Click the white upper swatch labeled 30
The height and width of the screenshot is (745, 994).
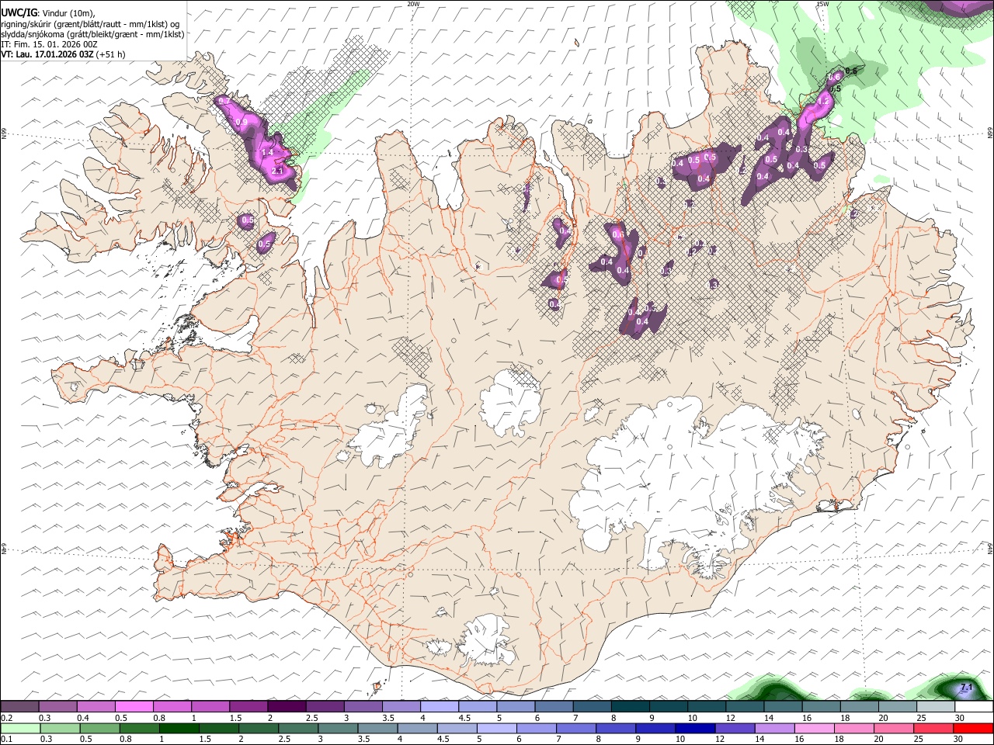coord(973,706)
